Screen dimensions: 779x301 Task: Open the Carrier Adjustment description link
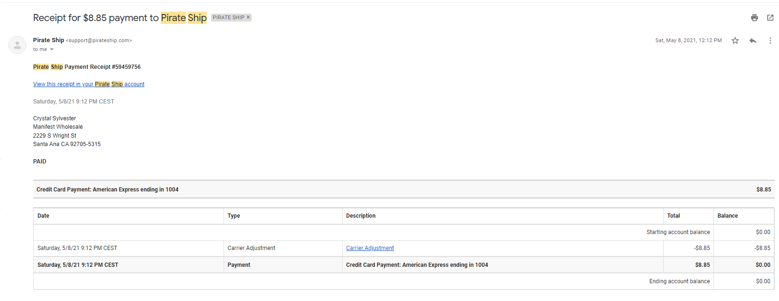[370, 248]
